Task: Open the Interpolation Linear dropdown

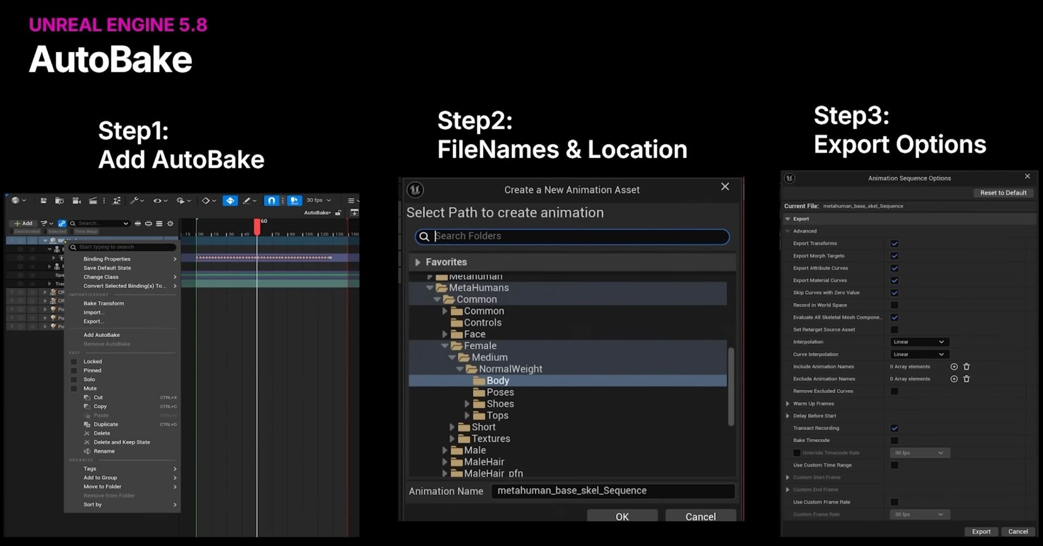Action: pyautogui.click(x=920, y=342)
